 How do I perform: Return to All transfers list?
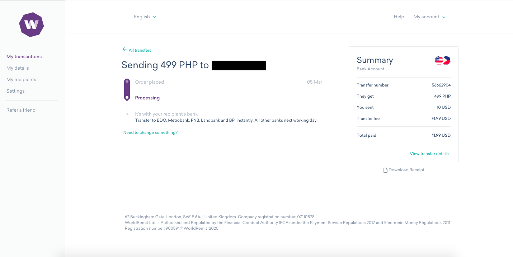click(x=140, y=50)
